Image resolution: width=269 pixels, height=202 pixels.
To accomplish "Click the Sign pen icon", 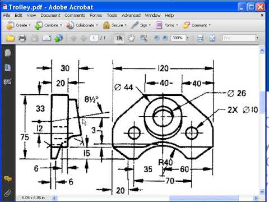I will pyautogui.click(x=135, y=25).
